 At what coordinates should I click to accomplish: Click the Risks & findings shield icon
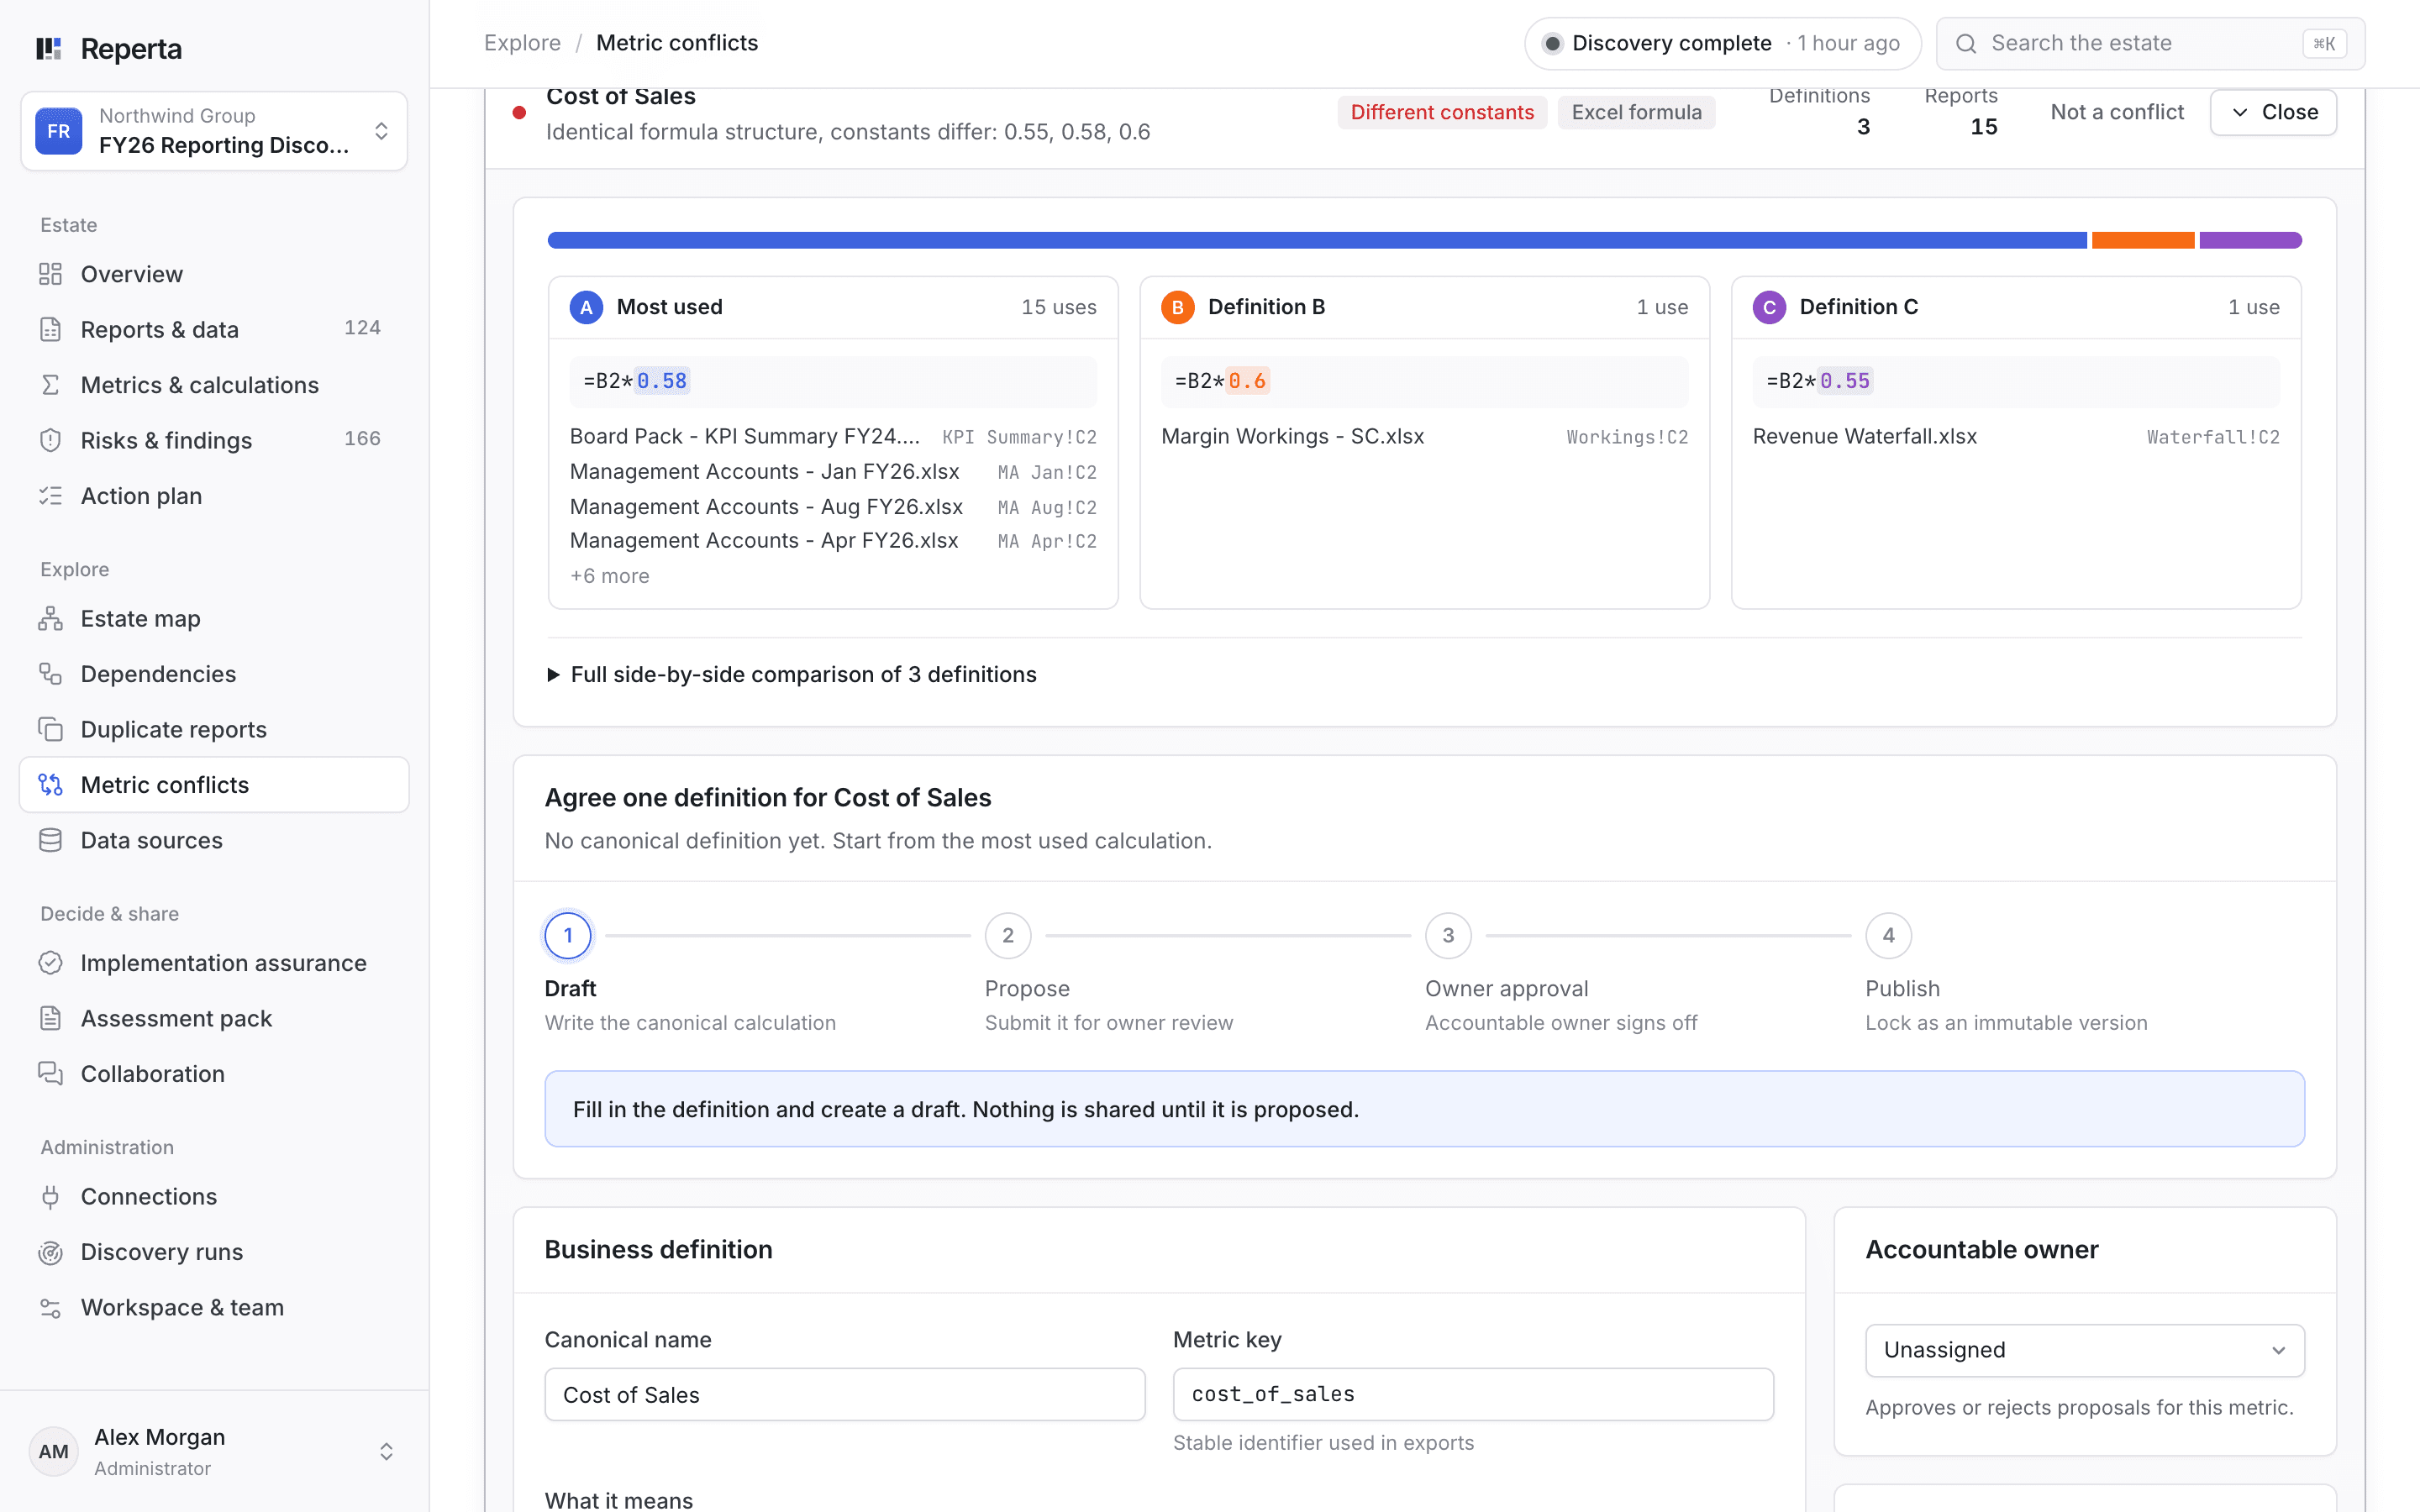click(x=50, y=440)
